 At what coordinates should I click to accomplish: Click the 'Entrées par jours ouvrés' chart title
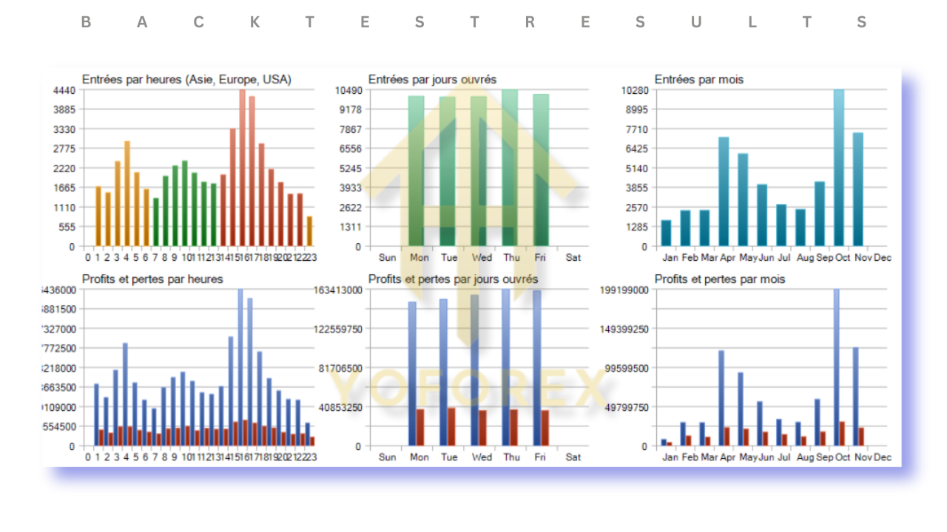click(432, 79)
